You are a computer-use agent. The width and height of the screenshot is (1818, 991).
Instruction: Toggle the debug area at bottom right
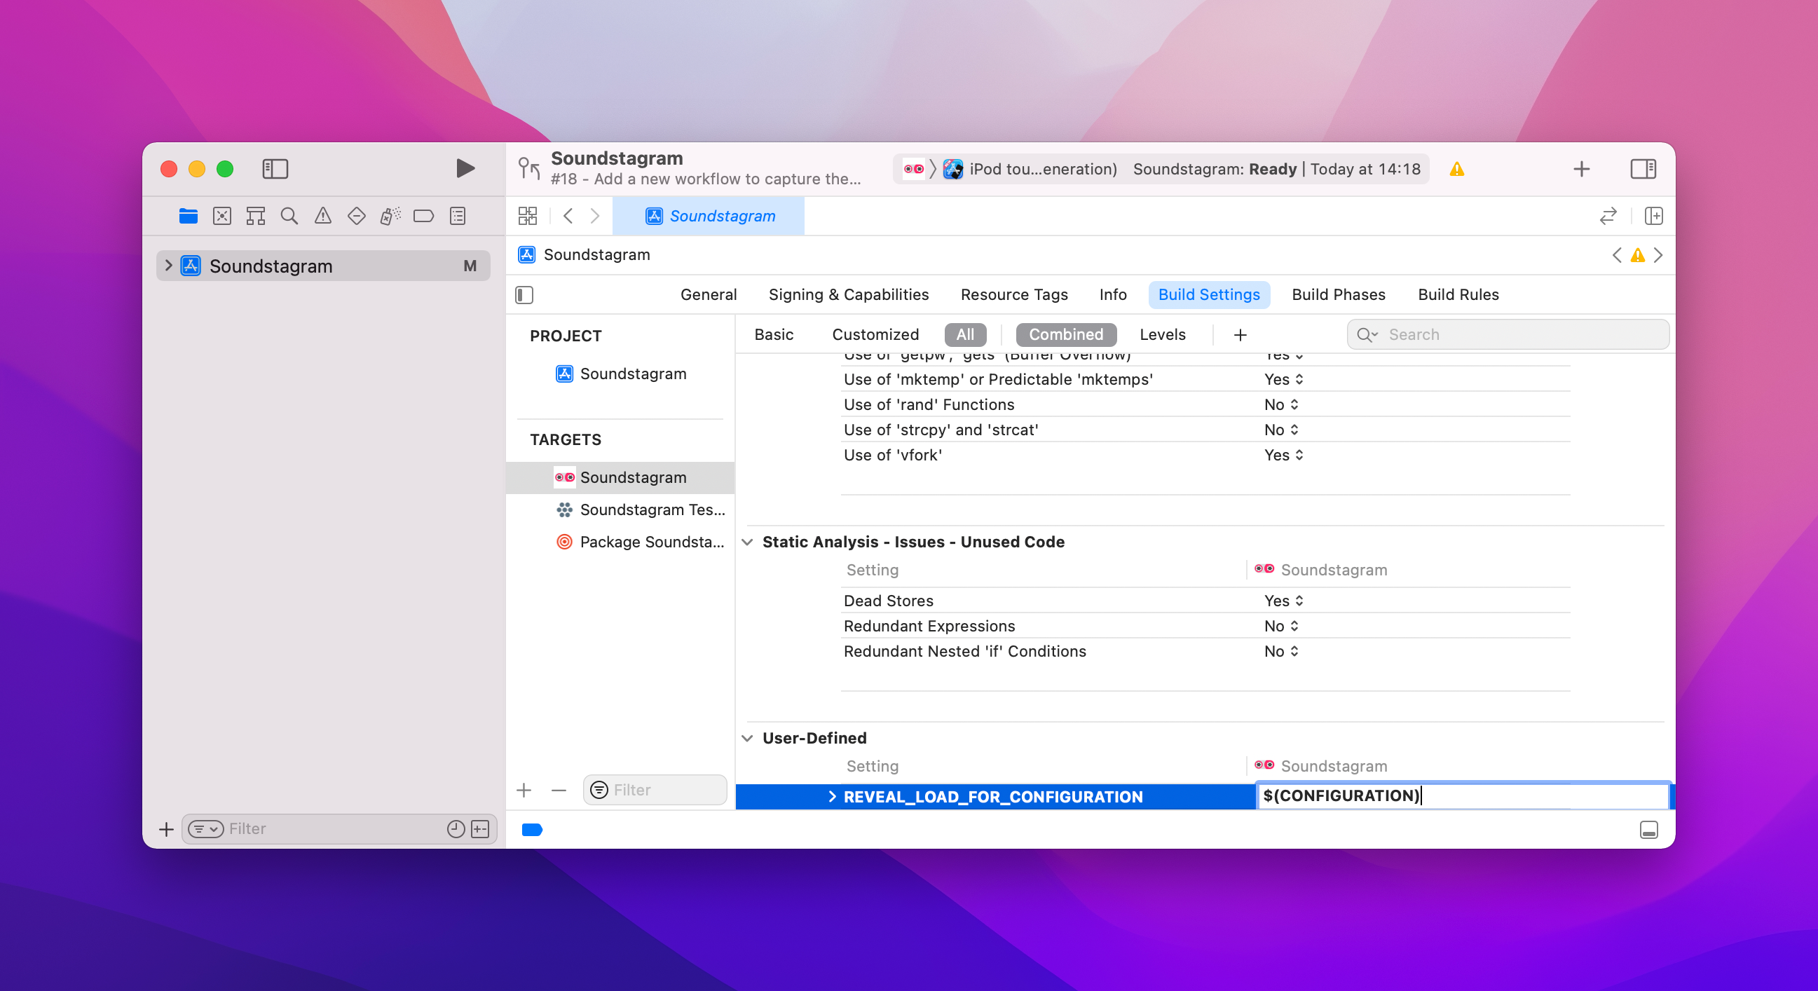(1648, 829)
